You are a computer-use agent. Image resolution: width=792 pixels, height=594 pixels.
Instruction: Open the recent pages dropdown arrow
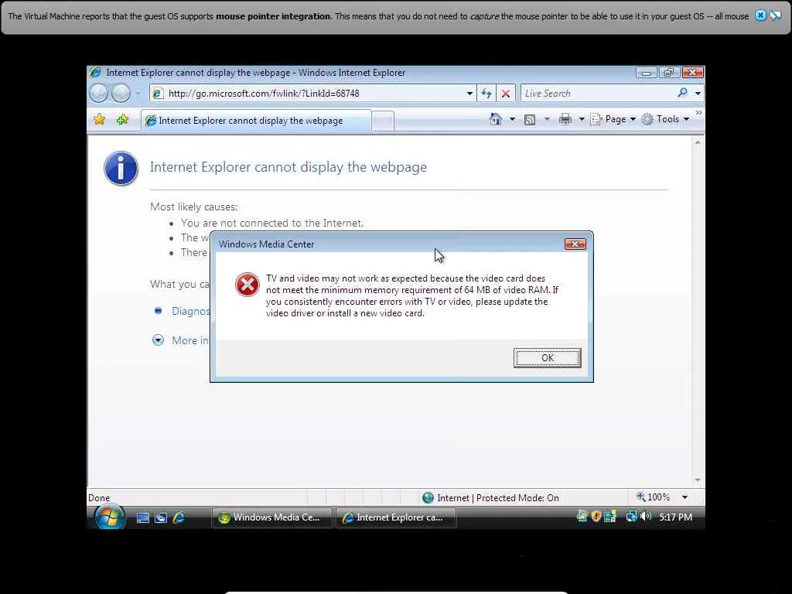pos(138,94)
